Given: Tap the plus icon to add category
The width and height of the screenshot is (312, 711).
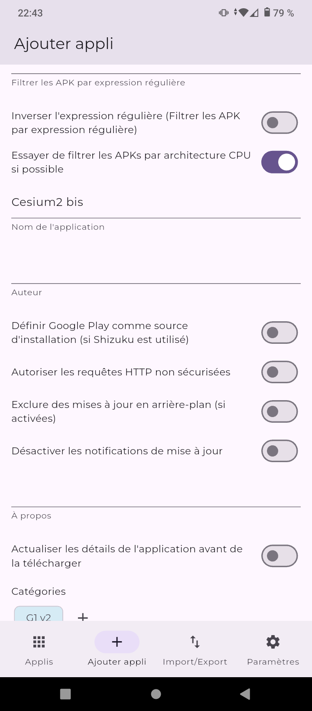Looking at the screenshot, I should (83, 616).
